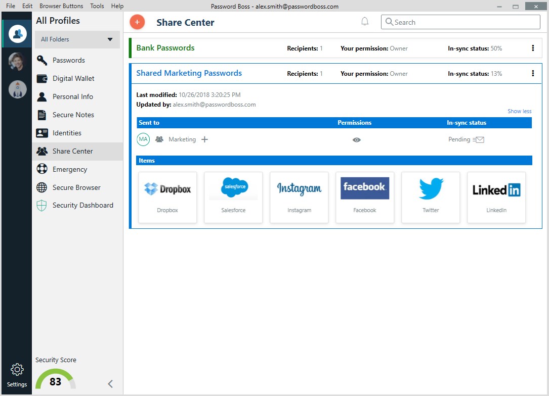Open Digital Wallet section label
Image resolution: width=549 pixels, height=396 pixels.
[x=73, y=78]
